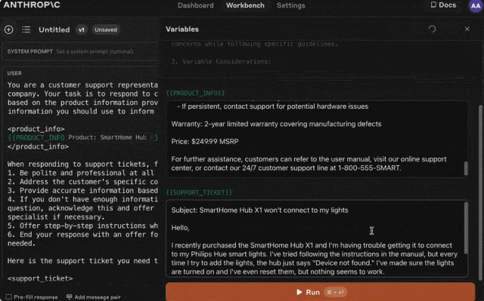Open the AA user avatar
Screen dimensions: 484x301
coord(476,5)
